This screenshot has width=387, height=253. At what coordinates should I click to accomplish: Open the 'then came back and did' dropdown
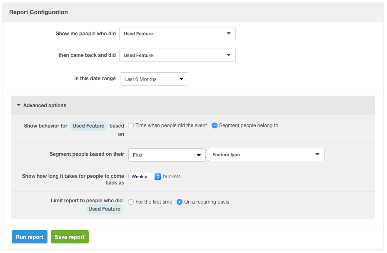pos(177,55)
